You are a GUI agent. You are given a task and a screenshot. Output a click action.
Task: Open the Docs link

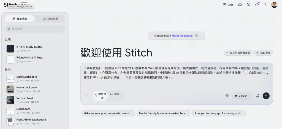[x=228, y=5]
